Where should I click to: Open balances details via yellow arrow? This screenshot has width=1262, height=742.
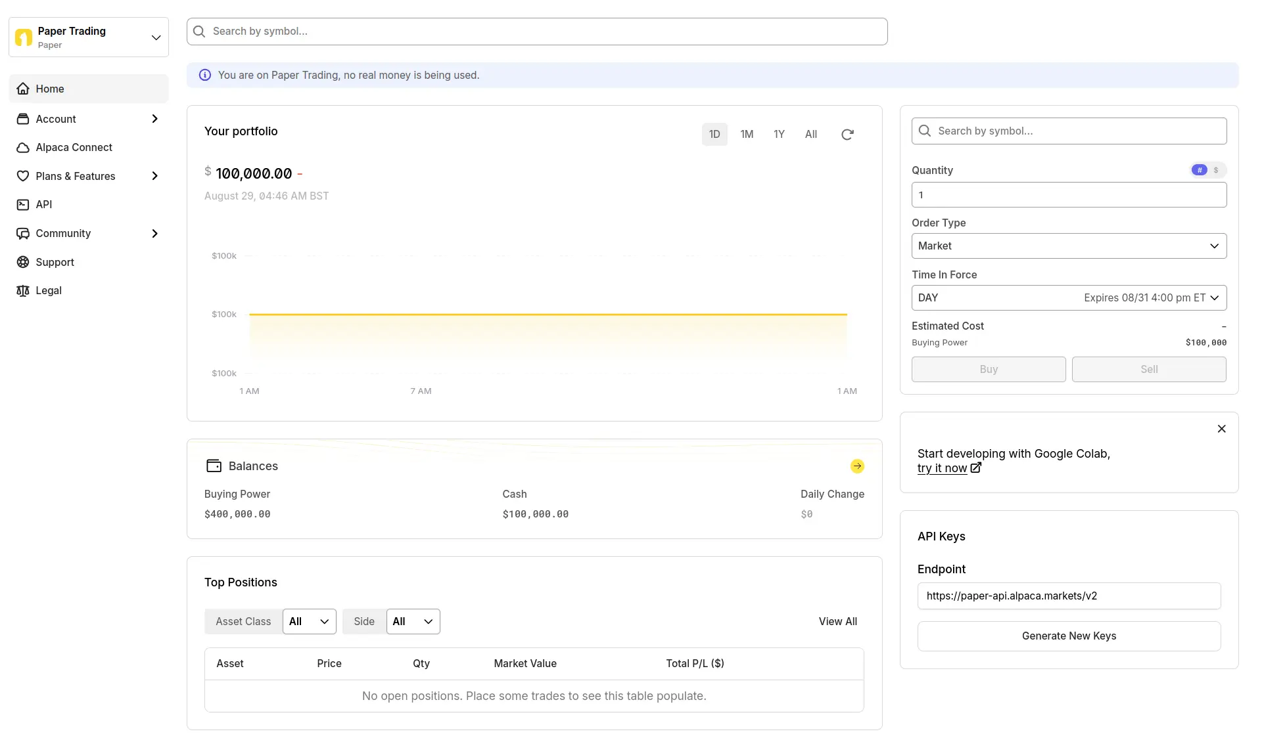click(857, 466)
